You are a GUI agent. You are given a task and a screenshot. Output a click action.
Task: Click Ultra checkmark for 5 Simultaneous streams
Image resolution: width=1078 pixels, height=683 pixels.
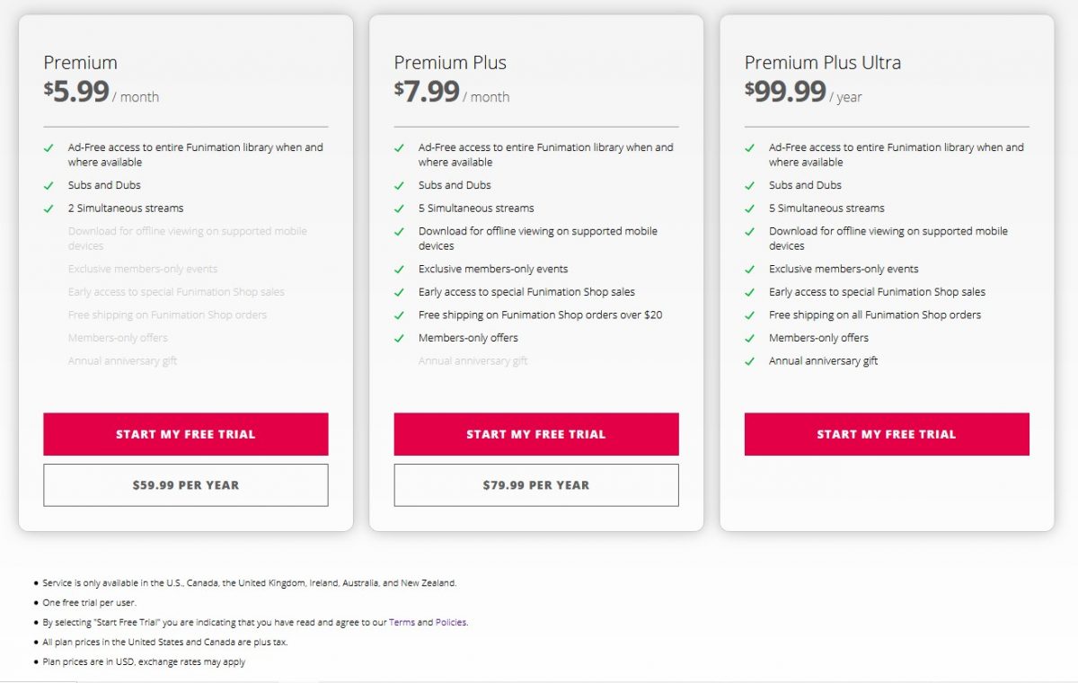tap(749, 208)
